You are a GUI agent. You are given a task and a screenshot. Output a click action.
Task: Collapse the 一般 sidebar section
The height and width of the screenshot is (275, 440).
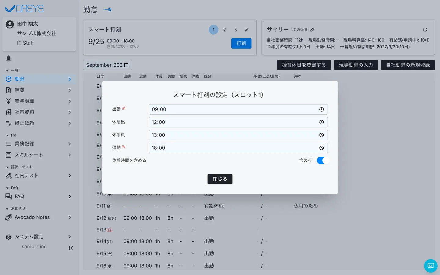point(12,71)
